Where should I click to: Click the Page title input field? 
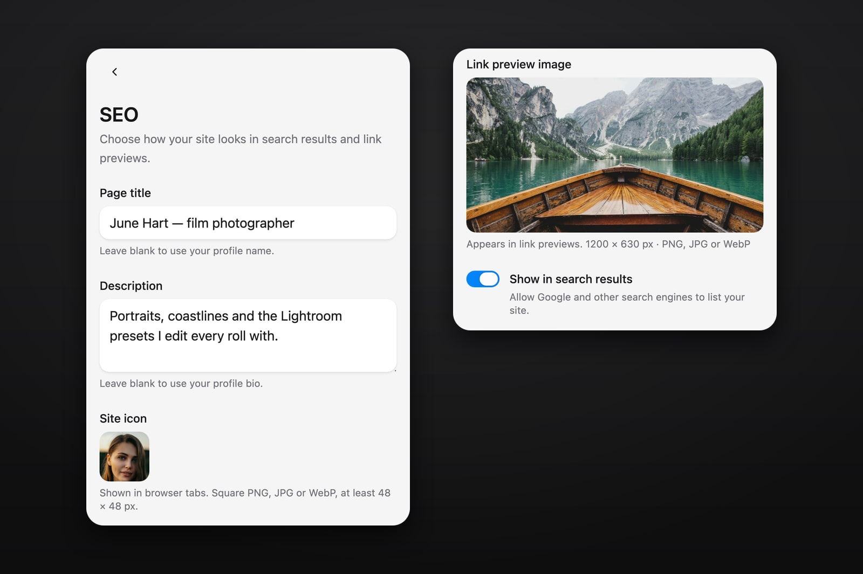pyautogui.click(x=248, y=223)
